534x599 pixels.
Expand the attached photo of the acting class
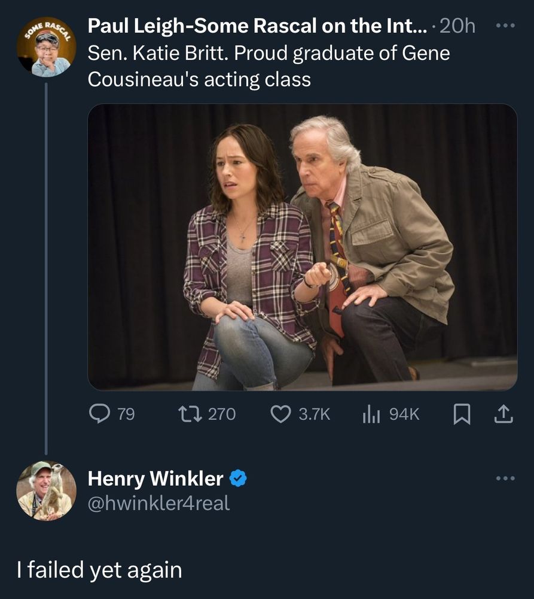pos(302,247)
